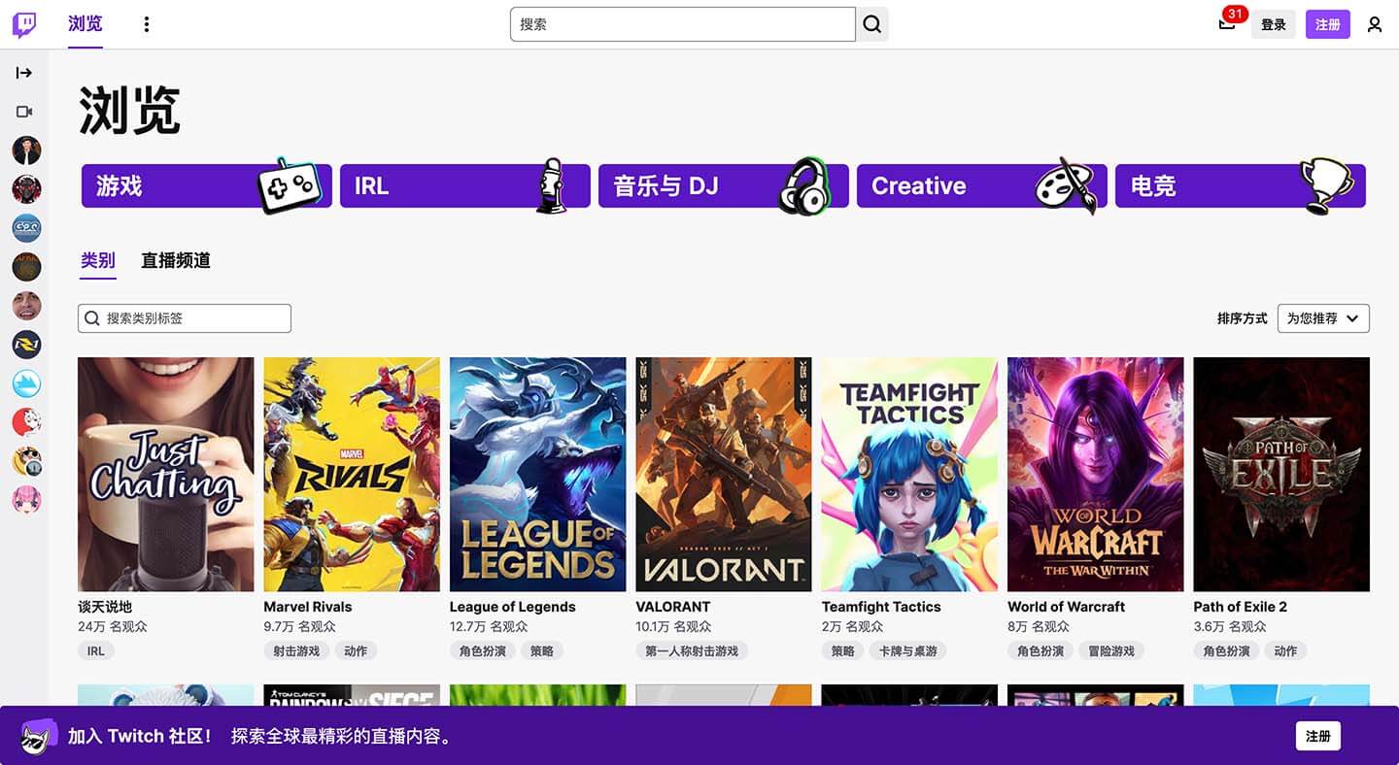Open the Creative category banner
This screenshot has width=1399, height=765.
point(982,185)
